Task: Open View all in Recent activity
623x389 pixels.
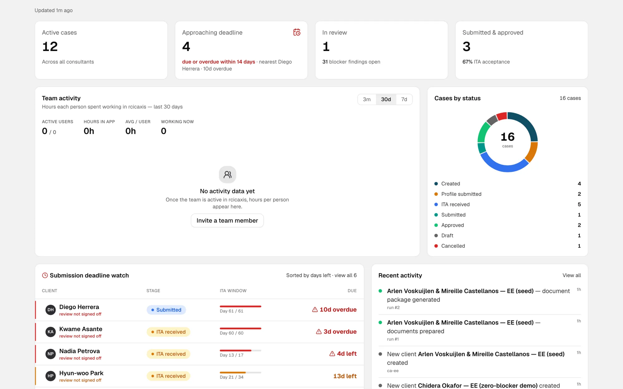Action: [572, 275]
